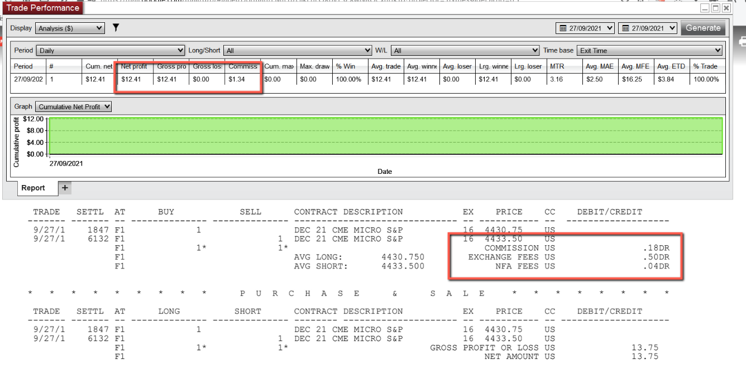The width and height of the screenshot is (746, 370).
Task: Expand the Time base Exit Time dropdown
Action: [649, 50]
